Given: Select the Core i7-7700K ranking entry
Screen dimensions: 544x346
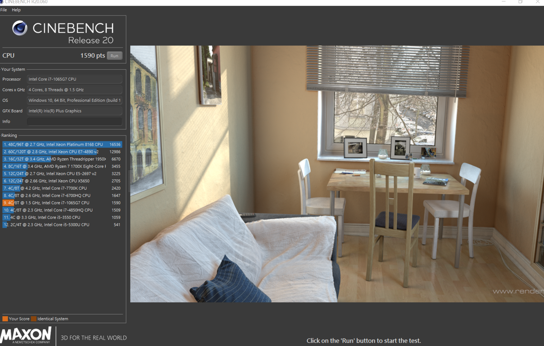Looking at the screenshot, I should pos(62,188).
